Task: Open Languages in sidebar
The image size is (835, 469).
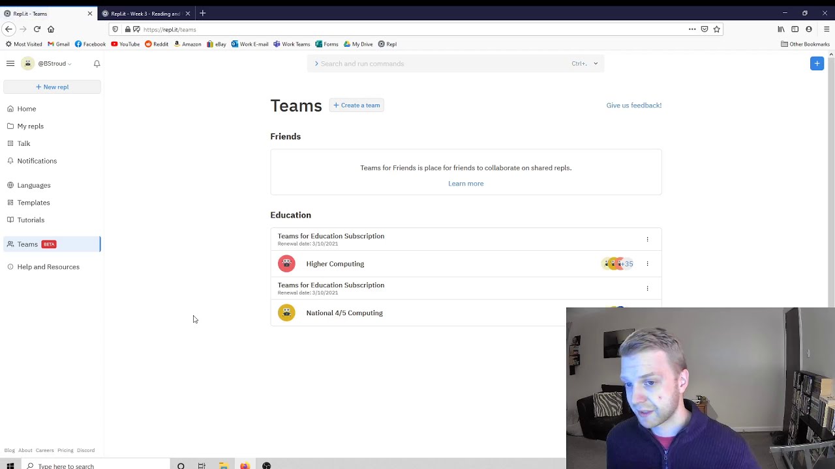Action: tap(34, 185)
